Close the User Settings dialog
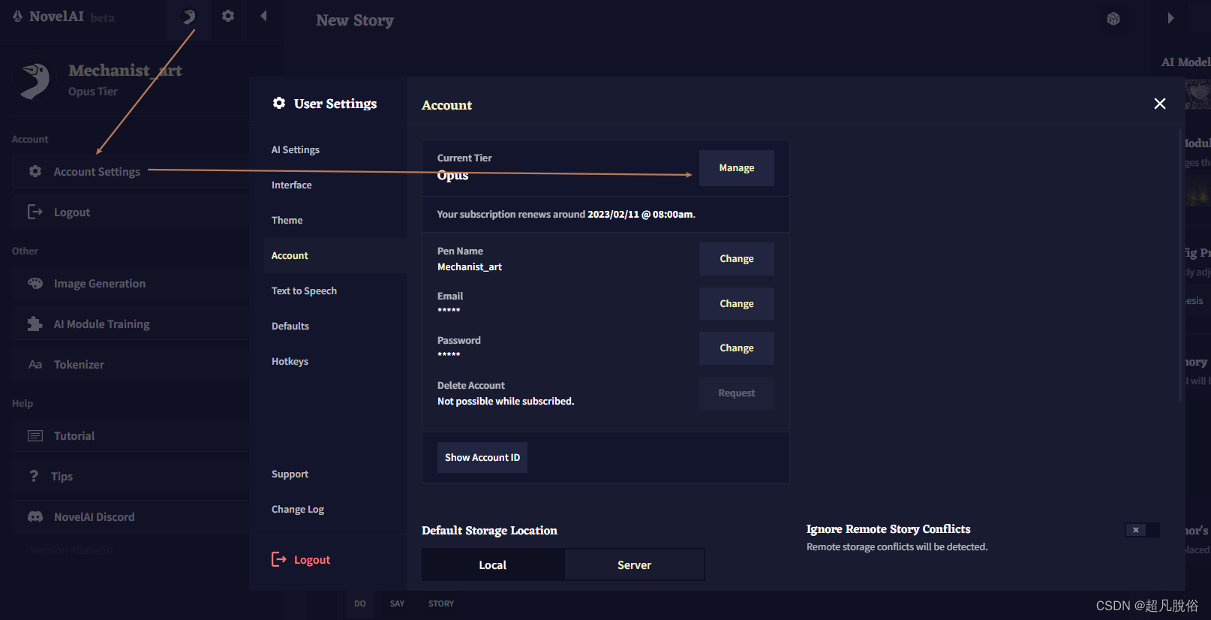The width and height of the screenshot is (1211, 620). 1160,104
